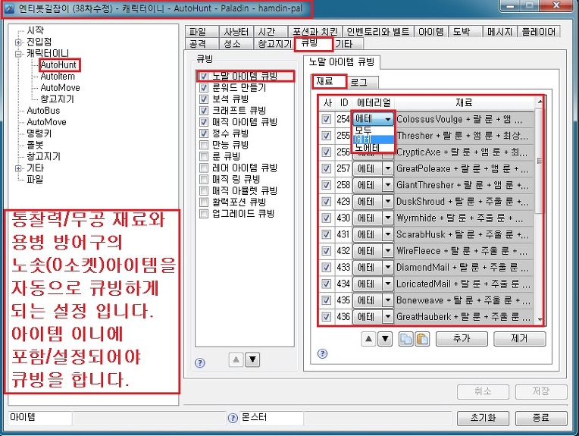Viewport: 579px width, 436px height.
Task: Enable 레어 아이템 큐빙 checkbox
Action: (203, 168)
